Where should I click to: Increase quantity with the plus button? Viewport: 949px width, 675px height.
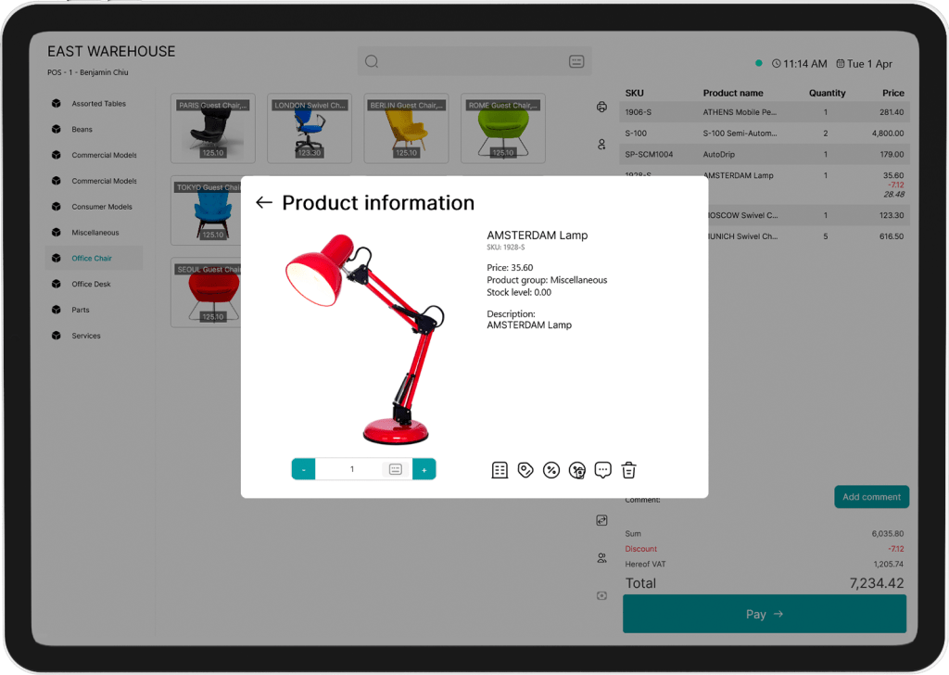(x=424, y=469)
